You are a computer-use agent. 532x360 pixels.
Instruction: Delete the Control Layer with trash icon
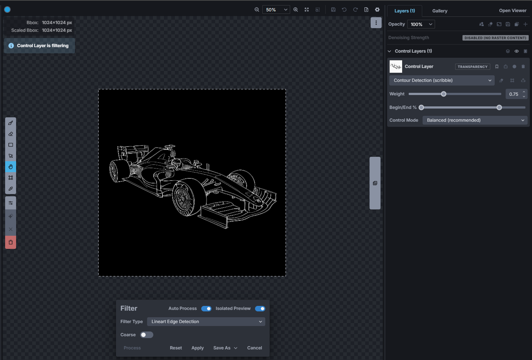[x=523, y=67]
